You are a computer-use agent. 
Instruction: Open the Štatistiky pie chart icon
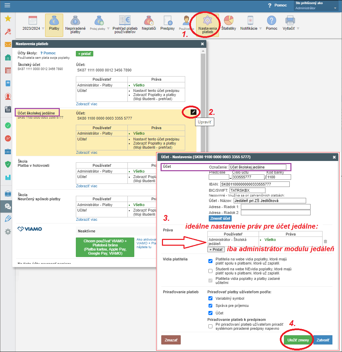click(x=228, y=21)
